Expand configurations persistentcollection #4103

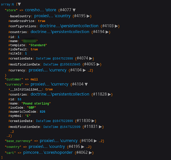tap(116, 26)
